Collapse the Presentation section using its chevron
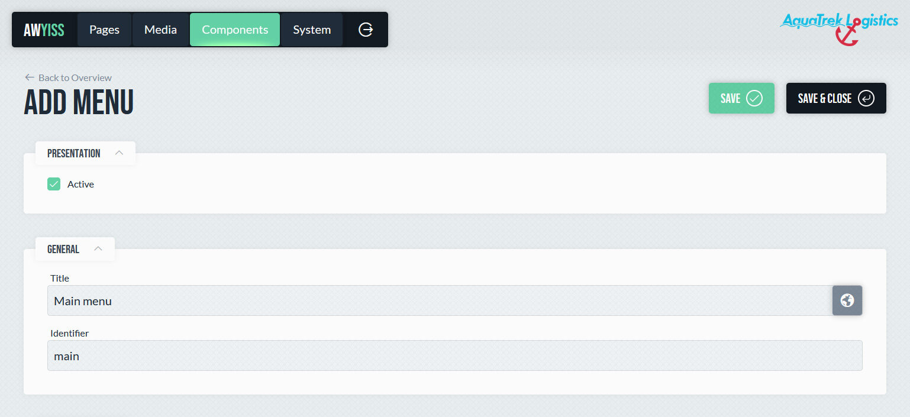This screenshot has height=417, width=910. pos(119,153)
